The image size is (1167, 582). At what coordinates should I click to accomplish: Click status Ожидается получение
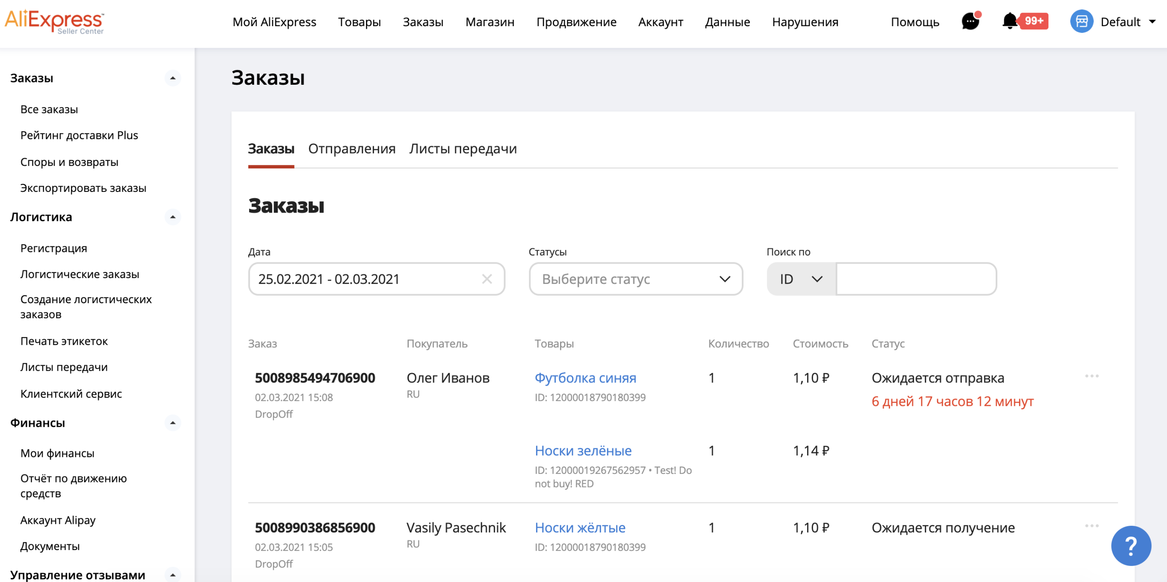click(x=943, y=527)
